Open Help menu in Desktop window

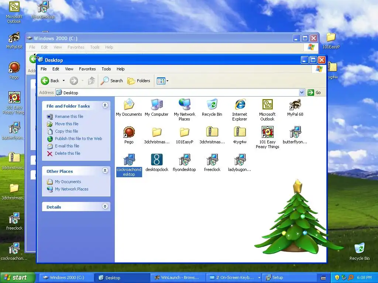[121, 69]
